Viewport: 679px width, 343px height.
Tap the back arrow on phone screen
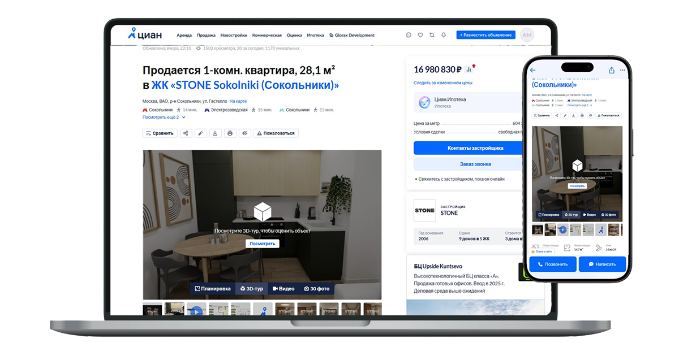532,70
